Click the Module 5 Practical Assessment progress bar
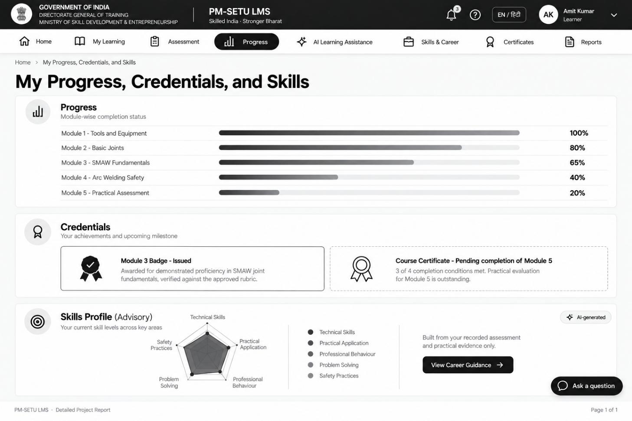The height and width of the screenshot is (421, 632). click(369, 193)
